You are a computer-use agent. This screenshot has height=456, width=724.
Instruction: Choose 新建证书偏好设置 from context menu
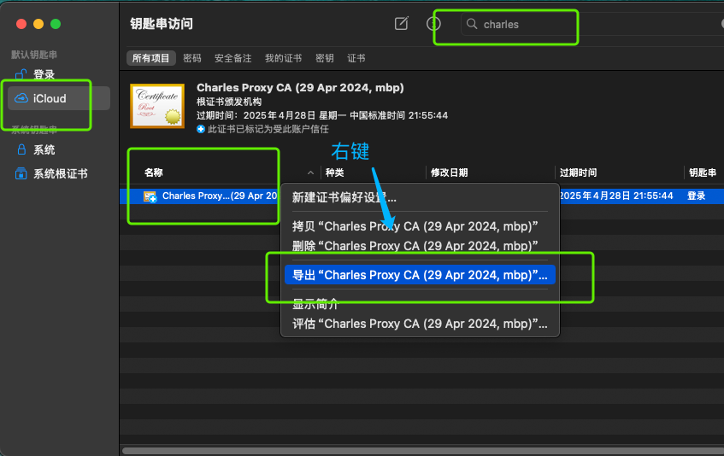tap(344, 197)
